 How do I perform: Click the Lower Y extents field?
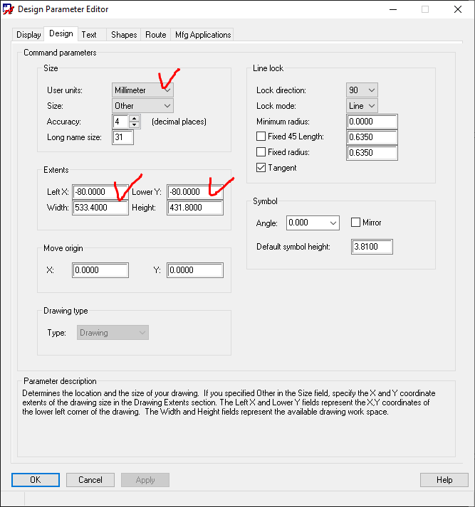click(x=195, y=192)
